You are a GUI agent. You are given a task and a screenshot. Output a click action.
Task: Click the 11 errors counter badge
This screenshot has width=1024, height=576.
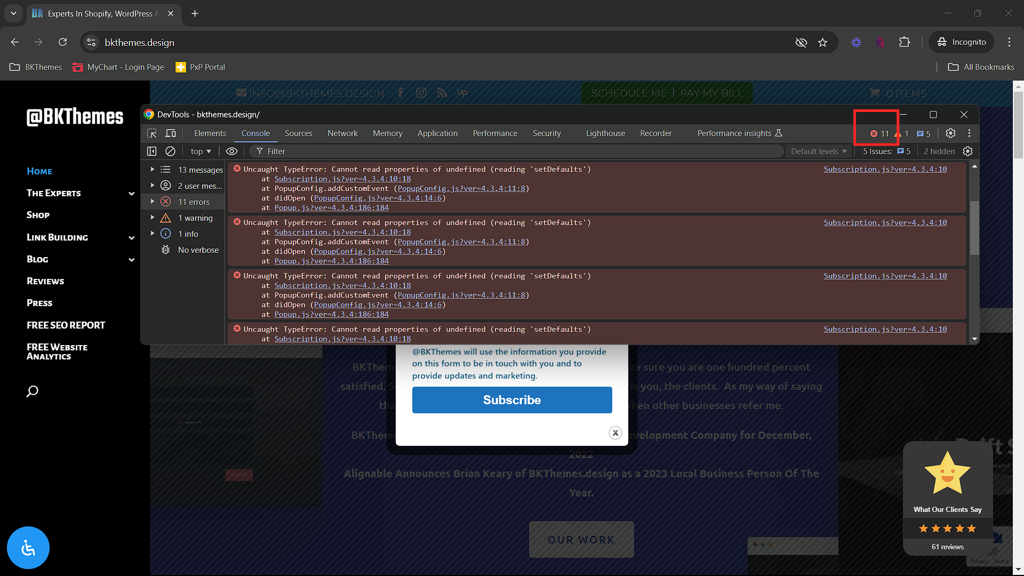tap(879, 134)
